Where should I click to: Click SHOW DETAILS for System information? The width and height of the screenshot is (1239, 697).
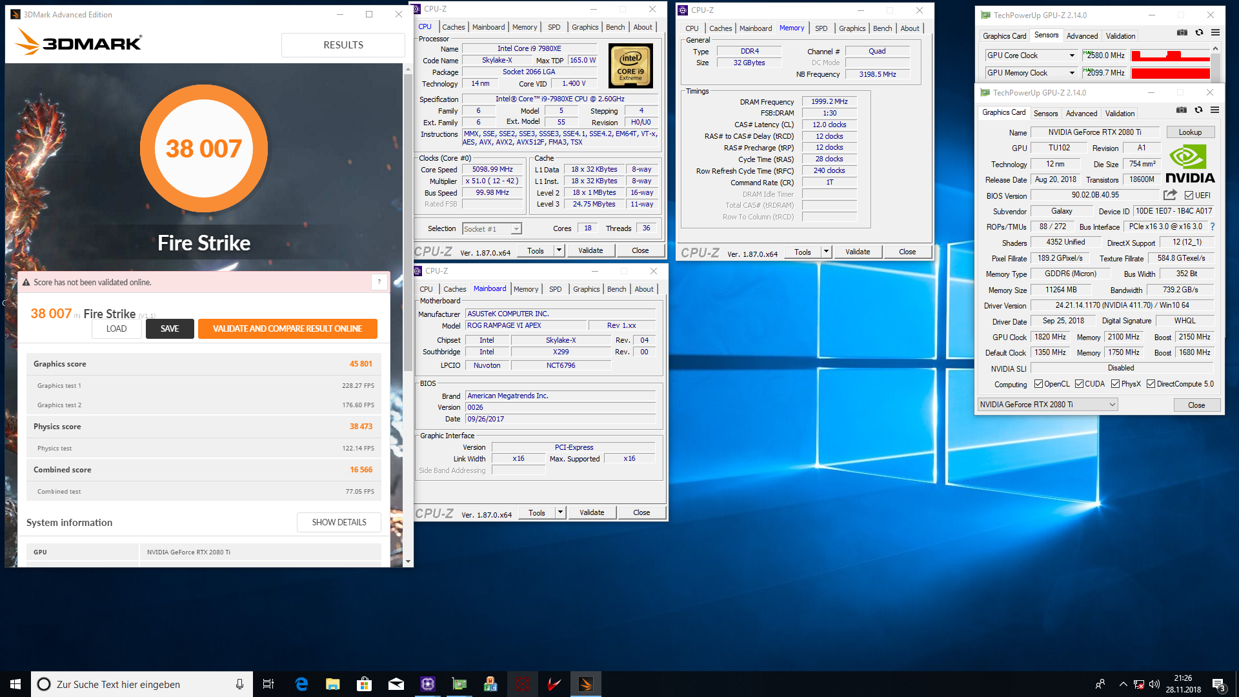(339, 522)
